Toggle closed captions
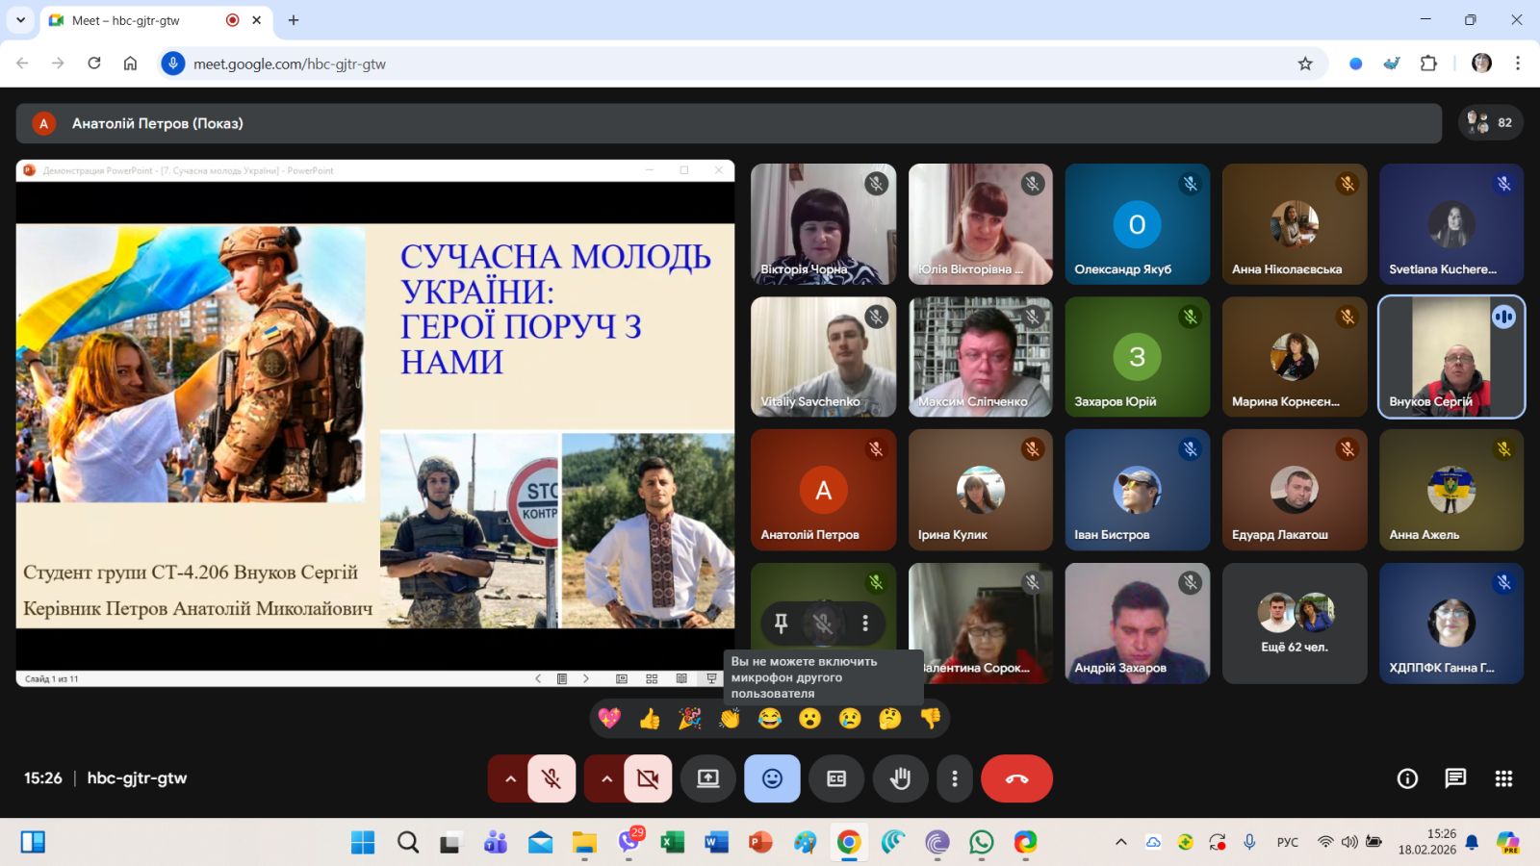Image resolution: width=1540 pixels, height=866 pixels. point(836,778)
